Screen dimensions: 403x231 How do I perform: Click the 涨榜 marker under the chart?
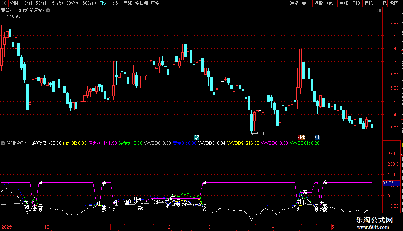click(301, 138)
